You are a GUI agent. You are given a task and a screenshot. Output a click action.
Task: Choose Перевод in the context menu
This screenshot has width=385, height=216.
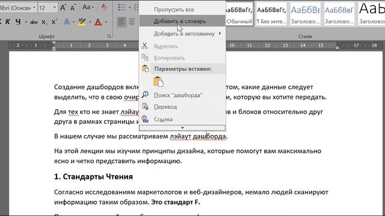click(x=182, y=107)
